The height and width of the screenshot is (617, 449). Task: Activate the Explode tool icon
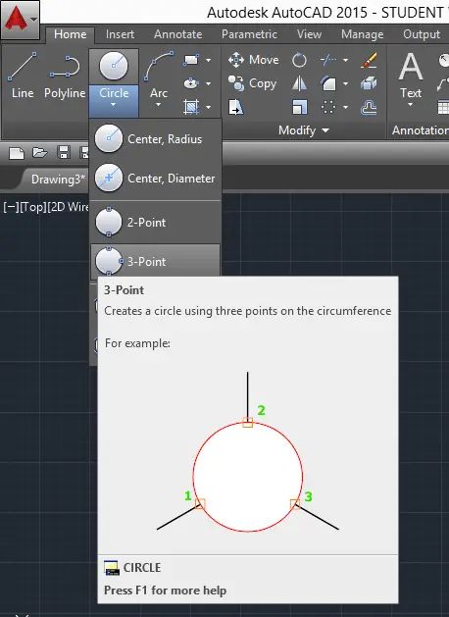[369, 83]
